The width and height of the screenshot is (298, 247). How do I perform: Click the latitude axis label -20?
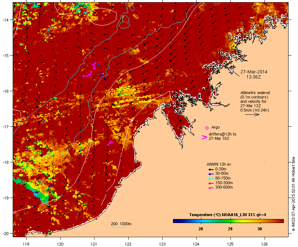5,233
